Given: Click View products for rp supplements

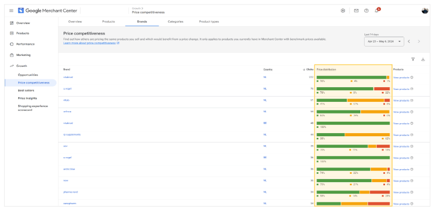Looking at the screenshot, I should [x=401, y=135].
